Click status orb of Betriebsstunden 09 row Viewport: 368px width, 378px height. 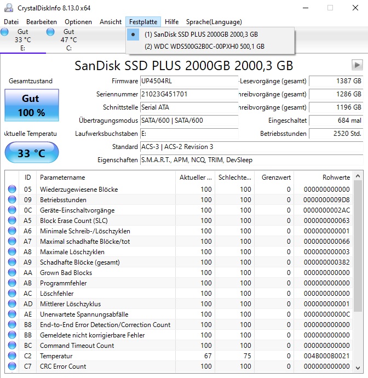[12, 199]
